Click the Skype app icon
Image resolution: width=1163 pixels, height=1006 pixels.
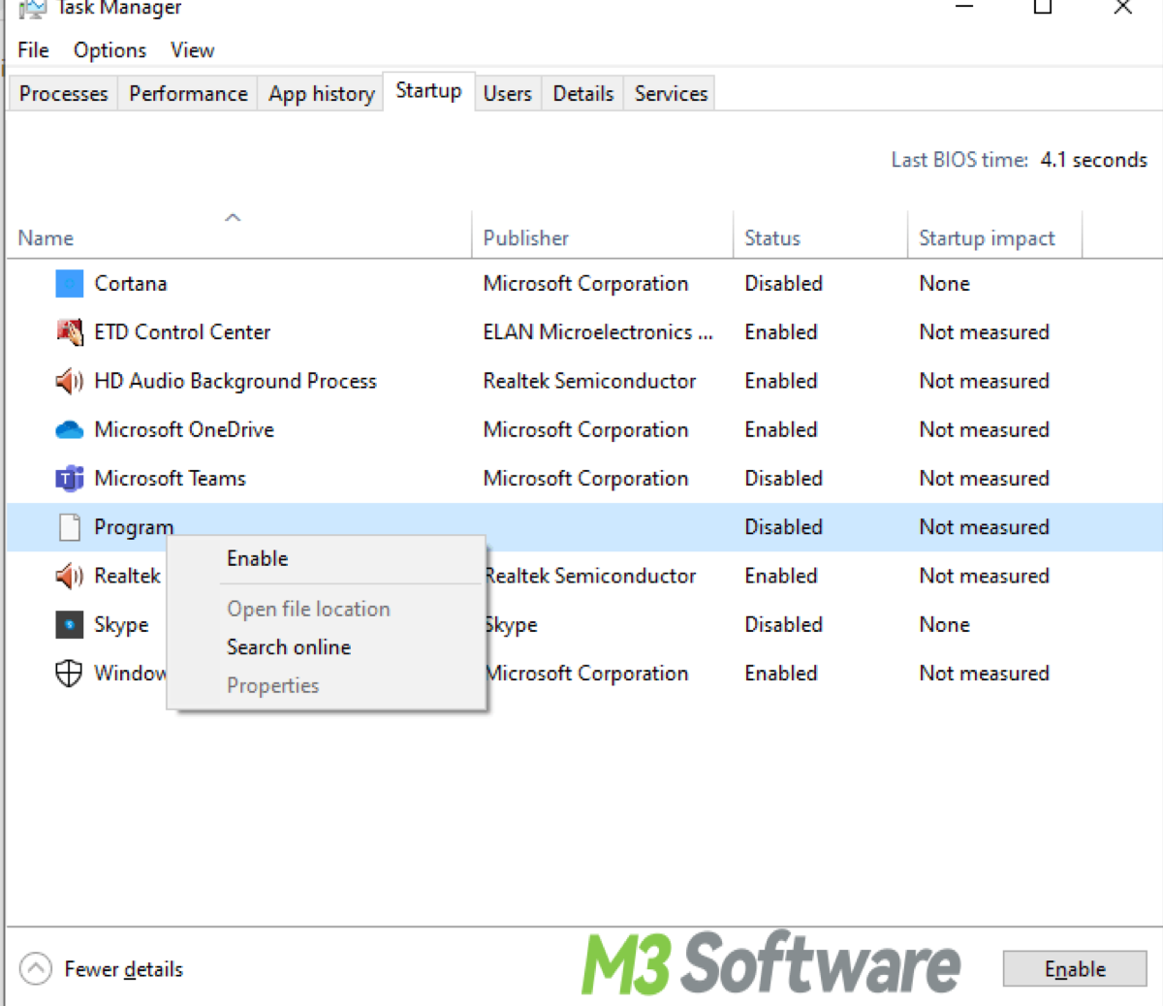(70, 625)
